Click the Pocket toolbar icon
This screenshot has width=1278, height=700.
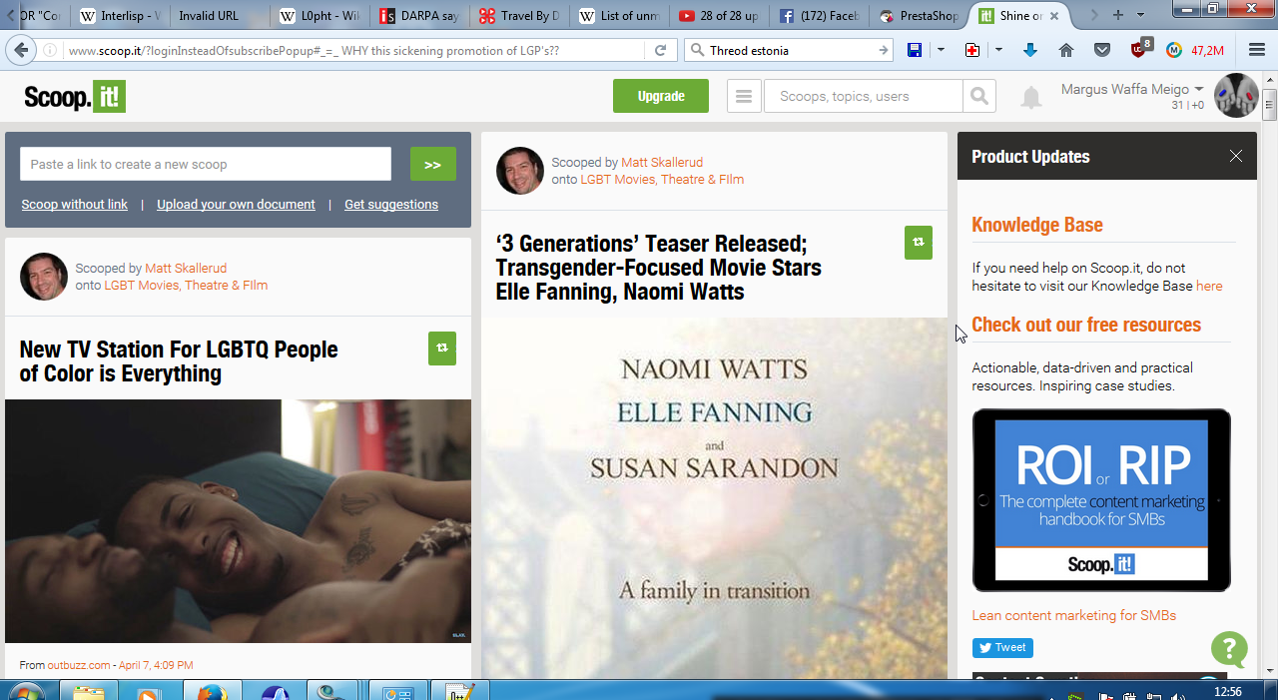pyautogui.click(x=1102, y=50)
